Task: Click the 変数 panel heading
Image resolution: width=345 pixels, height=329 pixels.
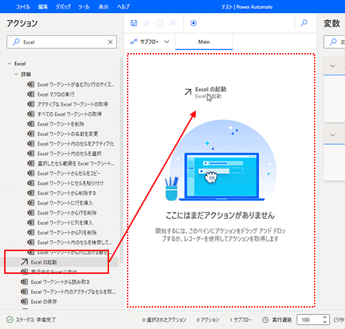Action: (332, 23)
